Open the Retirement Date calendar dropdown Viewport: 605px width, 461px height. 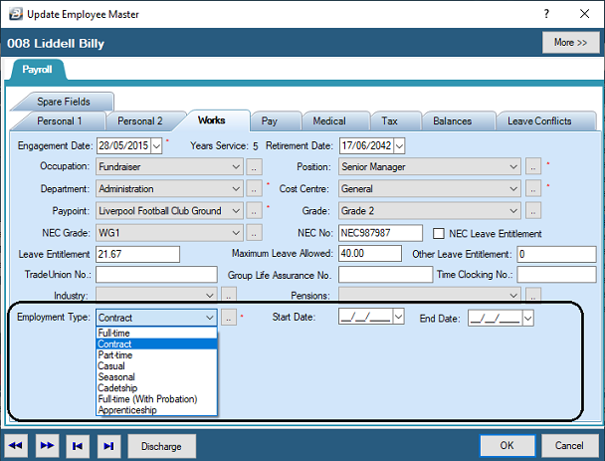click(399, 146)
